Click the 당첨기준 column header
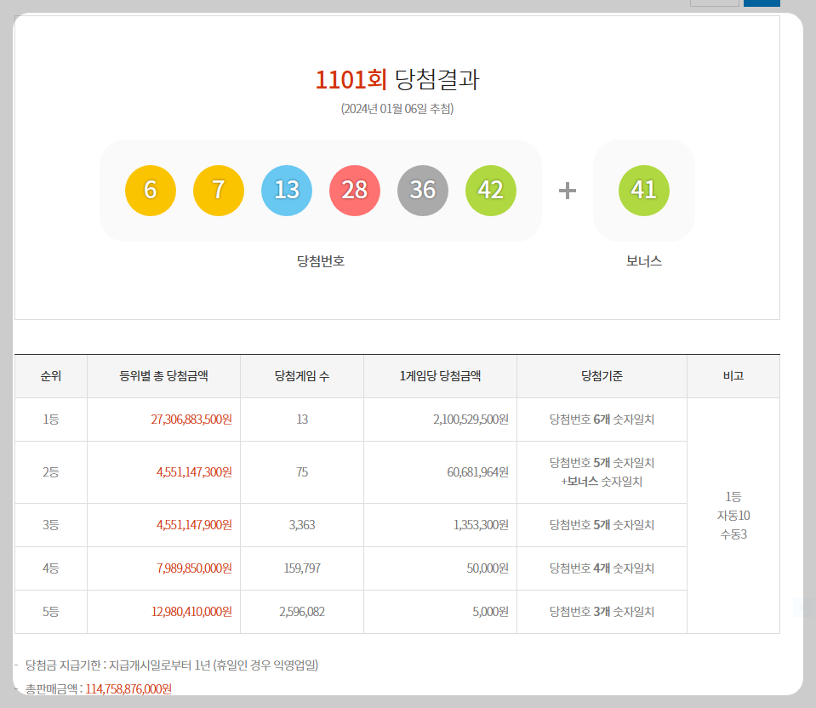Image resolution: width=816 pixels, height=708 pixels. [x=602, y=376]
